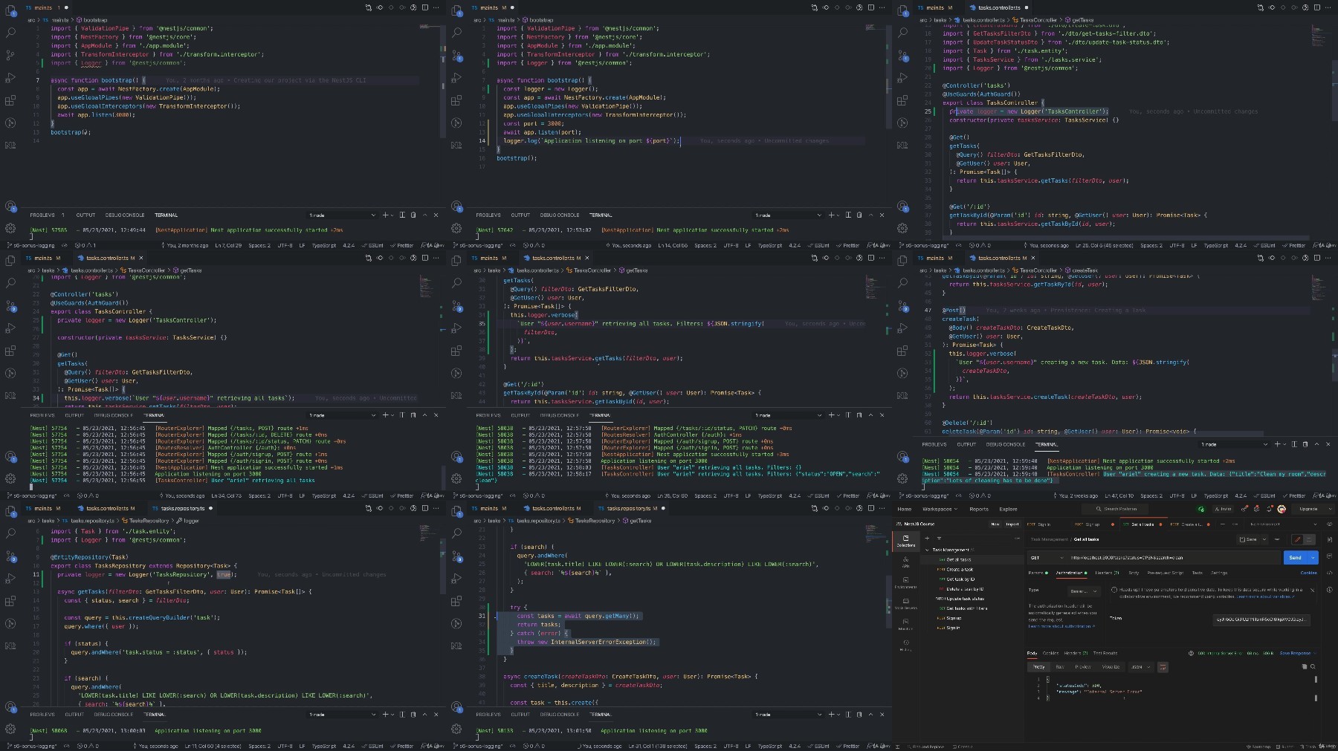
Task: Dismiss the Heads up banner with X
Action: [x=1312, y=590]
